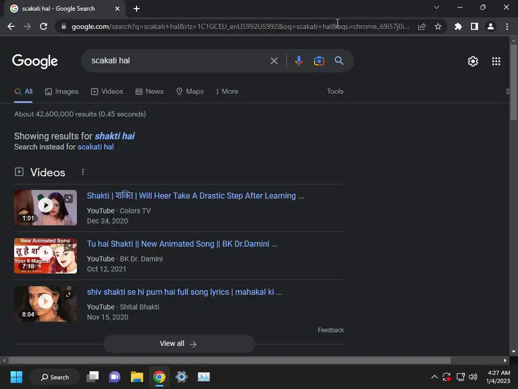This screenshot has width=518, height=389.
Task: Open Task View from the taskbar
Action: tap(93, 377)
